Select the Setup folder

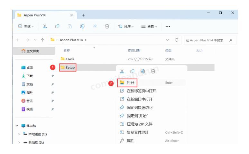coord(68,67)
